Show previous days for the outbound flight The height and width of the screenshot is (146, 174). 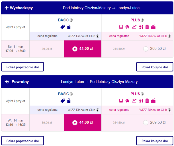[x=23, y=67]
